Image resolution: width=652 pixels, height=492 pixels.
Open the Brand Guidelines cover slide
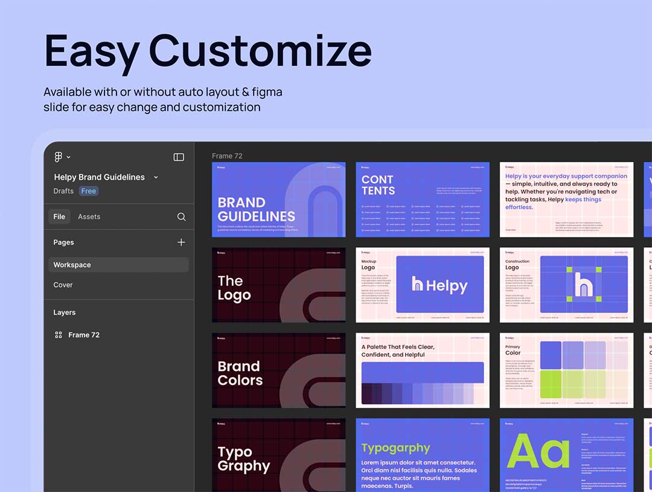[278, 200]
